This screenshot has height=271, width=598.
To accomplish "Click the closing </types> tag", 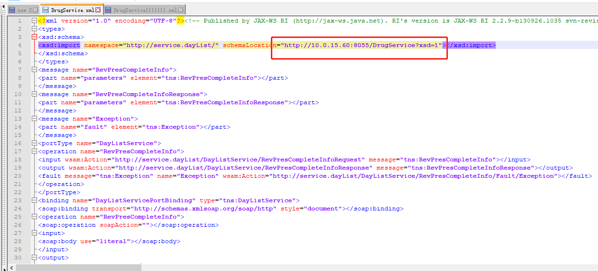I will (x=53, y=62).
